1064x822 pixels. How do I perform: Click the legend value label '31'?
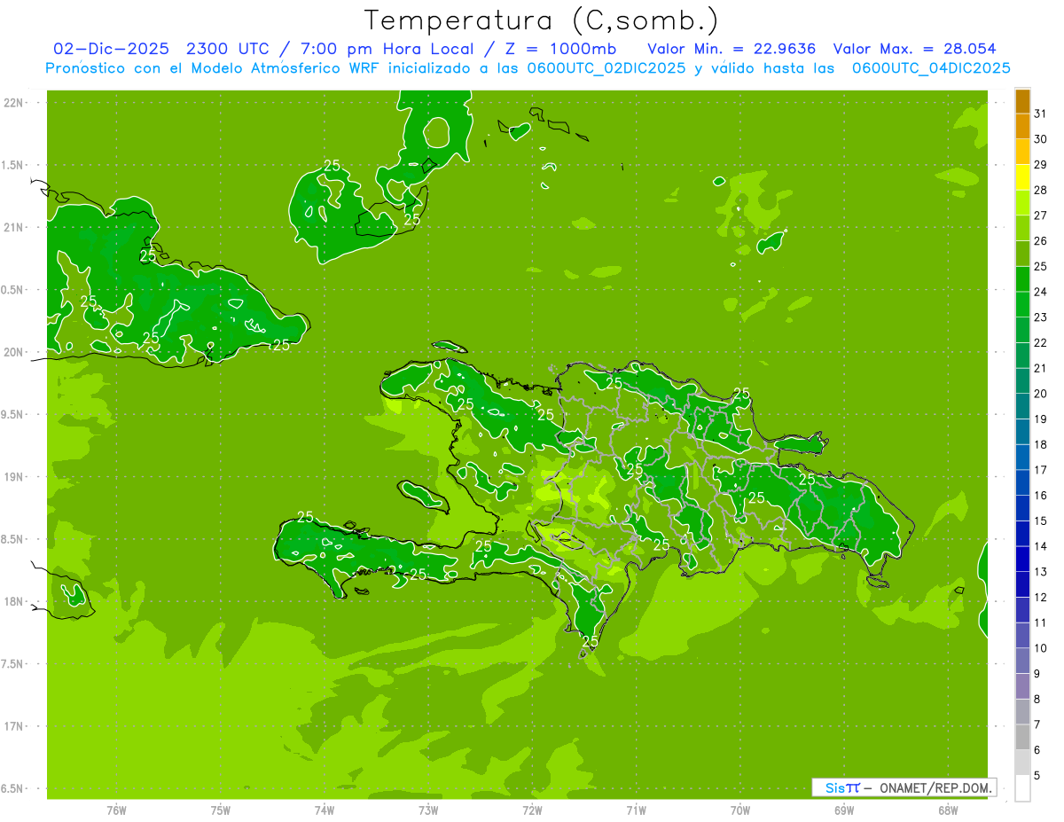coord(1040,114)
